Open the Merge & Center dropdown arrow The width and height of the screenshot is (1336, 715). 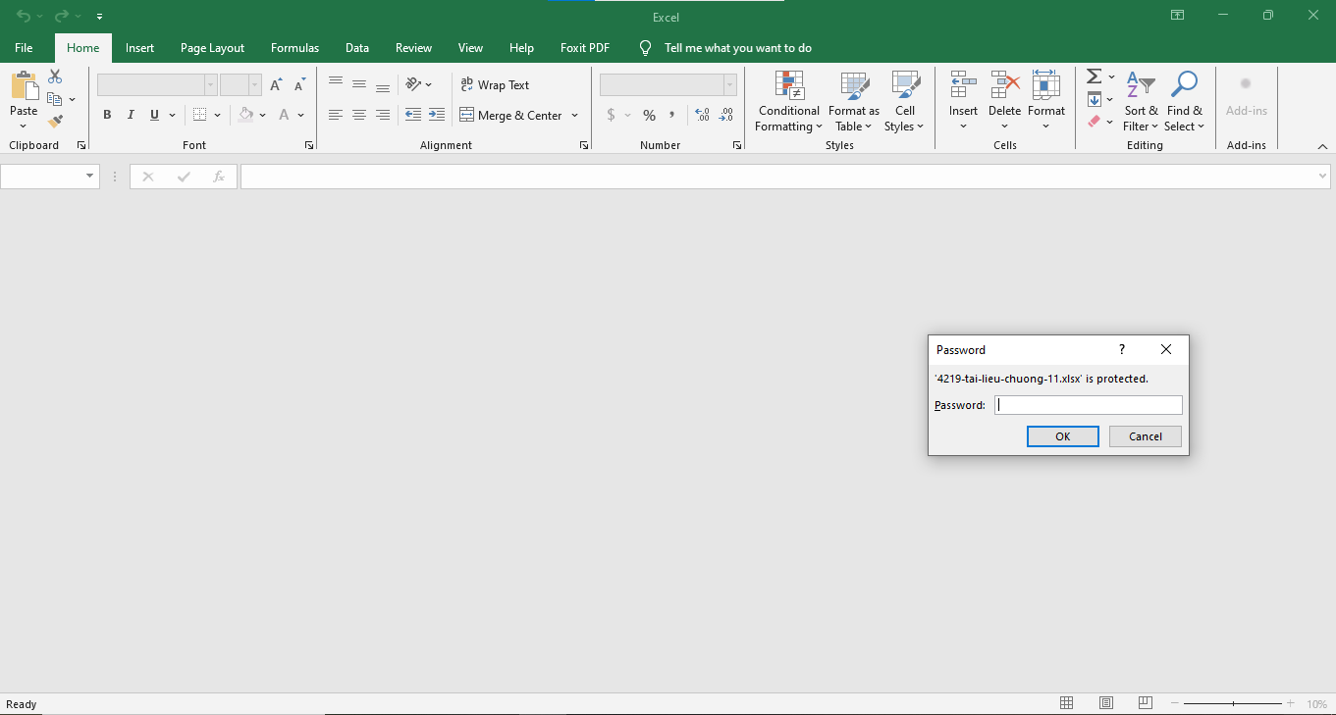tap(574, 116)
